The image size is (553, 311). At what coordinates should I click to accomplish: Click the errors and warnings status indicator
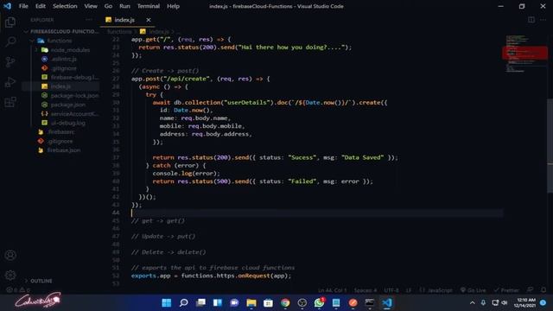click(18, 290)
